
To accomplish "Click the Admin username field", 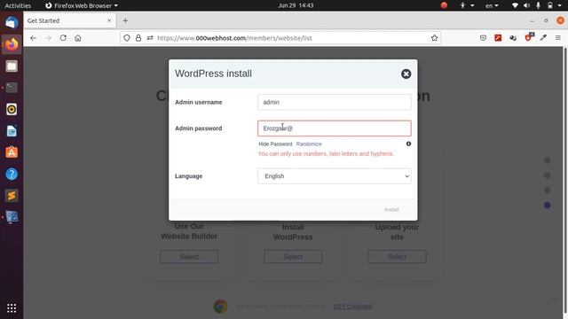I will [334, 102].
